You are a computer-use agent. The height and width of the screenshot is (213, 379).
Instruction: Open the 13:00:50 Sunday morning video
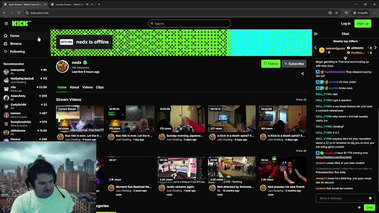click(x=181, y=119)
